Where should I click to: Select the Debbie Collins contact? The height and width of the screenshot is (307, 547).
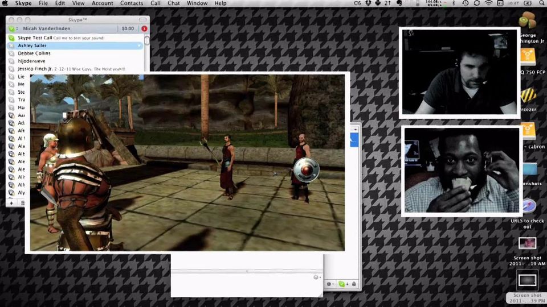pyautogui.click(x=75, y=53)
